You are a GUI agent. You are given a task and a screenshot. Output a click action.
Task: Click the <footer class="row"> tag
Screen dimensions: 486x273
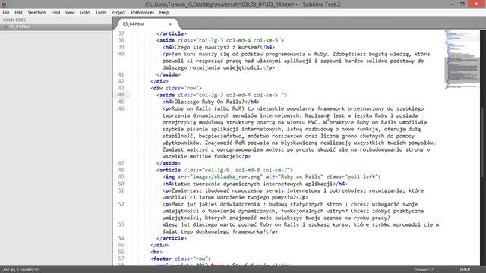tap(181, 259)
